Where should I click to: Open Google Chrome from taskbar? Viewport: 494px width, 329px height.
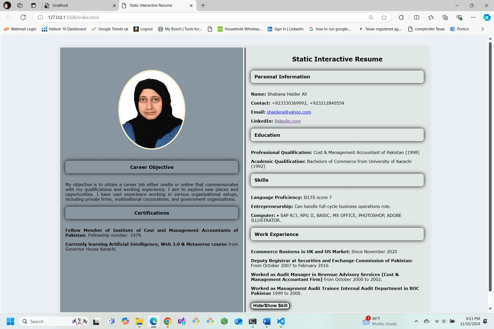167,321
